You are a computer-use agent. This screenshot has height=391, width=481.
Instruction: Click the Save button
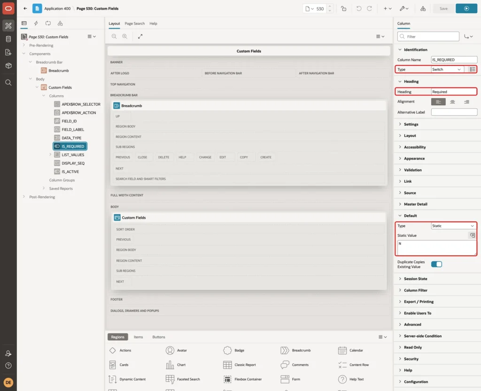(x=443, y=8)
